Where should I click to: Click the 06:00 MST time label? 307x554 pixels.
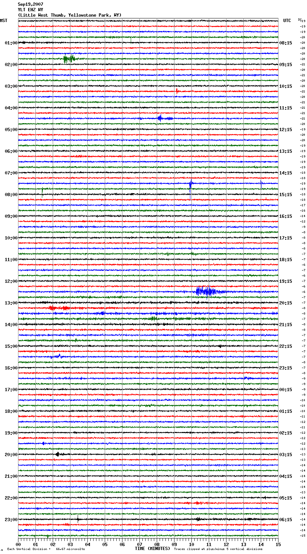tap(11, 151)
